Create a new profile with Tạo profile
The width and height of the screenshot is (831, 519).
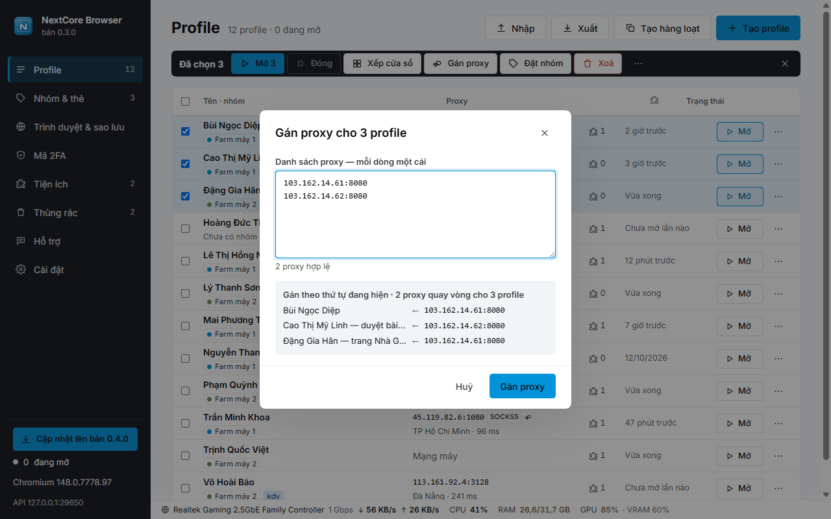758,28
